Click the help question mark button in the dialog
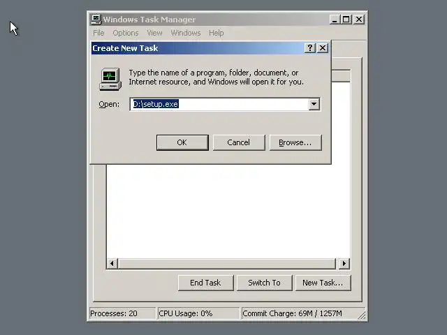 (309, 48)
